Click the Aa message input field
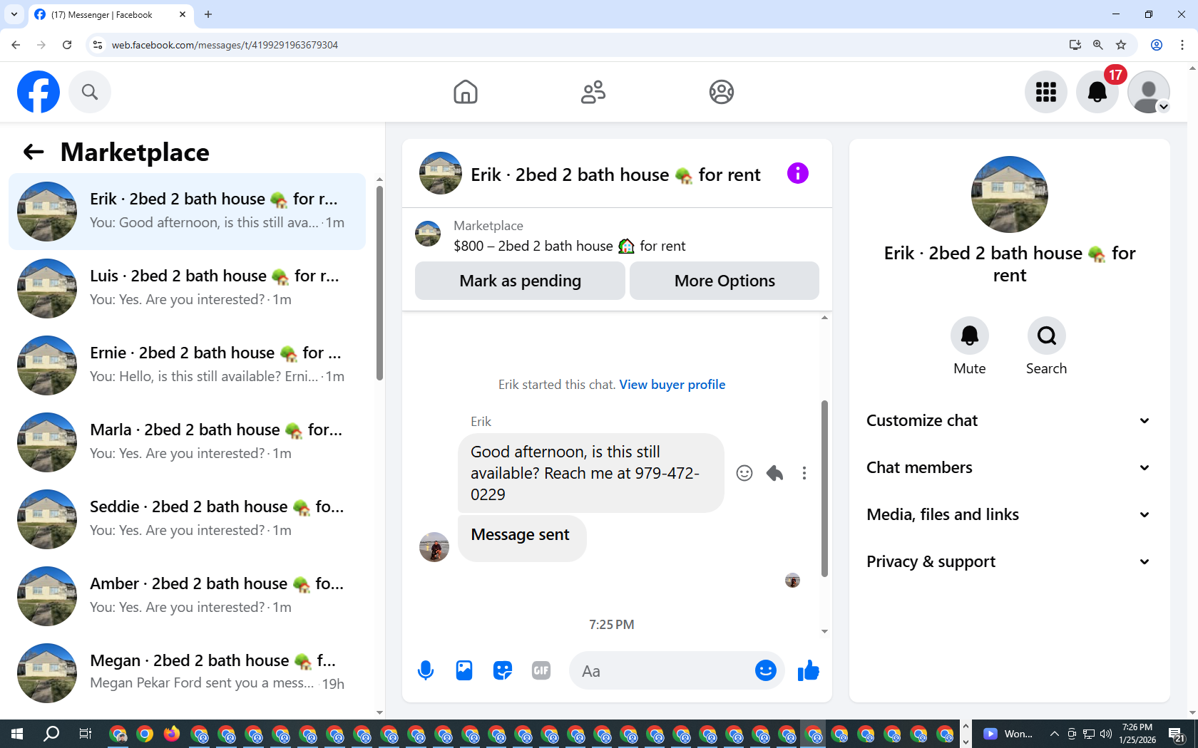 [x=663, y=670]
